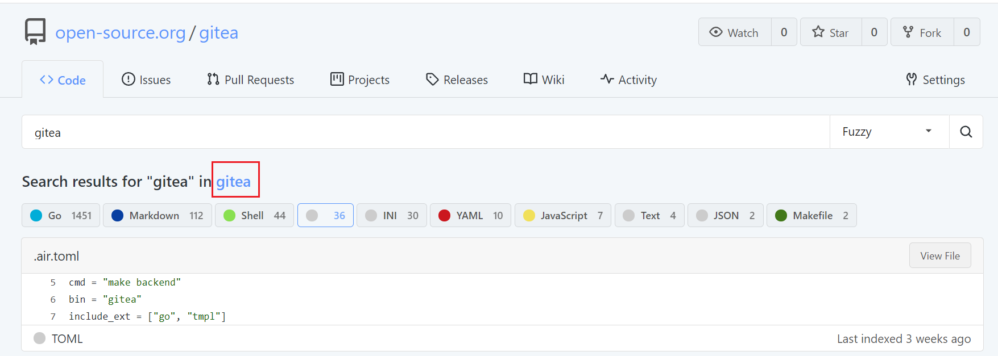The image size is (998, 356).
Task: Filter results by YAML language
Action: (471, 215)
